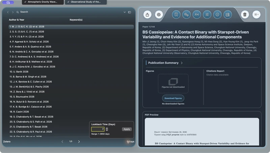
Task: Switch to the Atmospheric Gravity Wave tab
Action: pos(43,2)
